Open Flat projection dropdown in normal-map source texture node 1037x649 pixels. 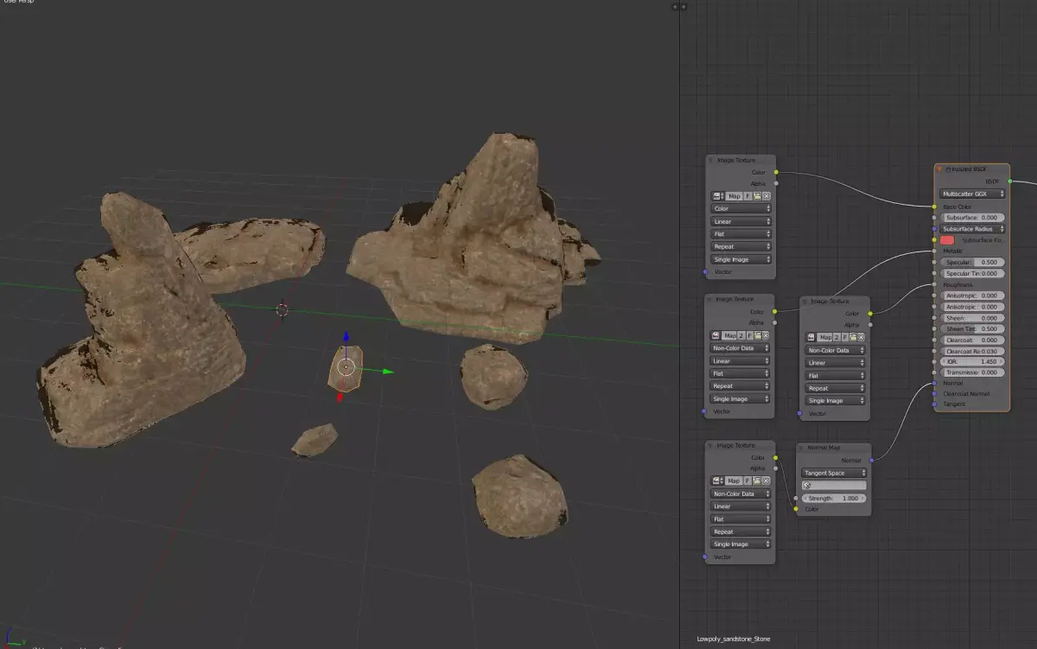point(741,519)
